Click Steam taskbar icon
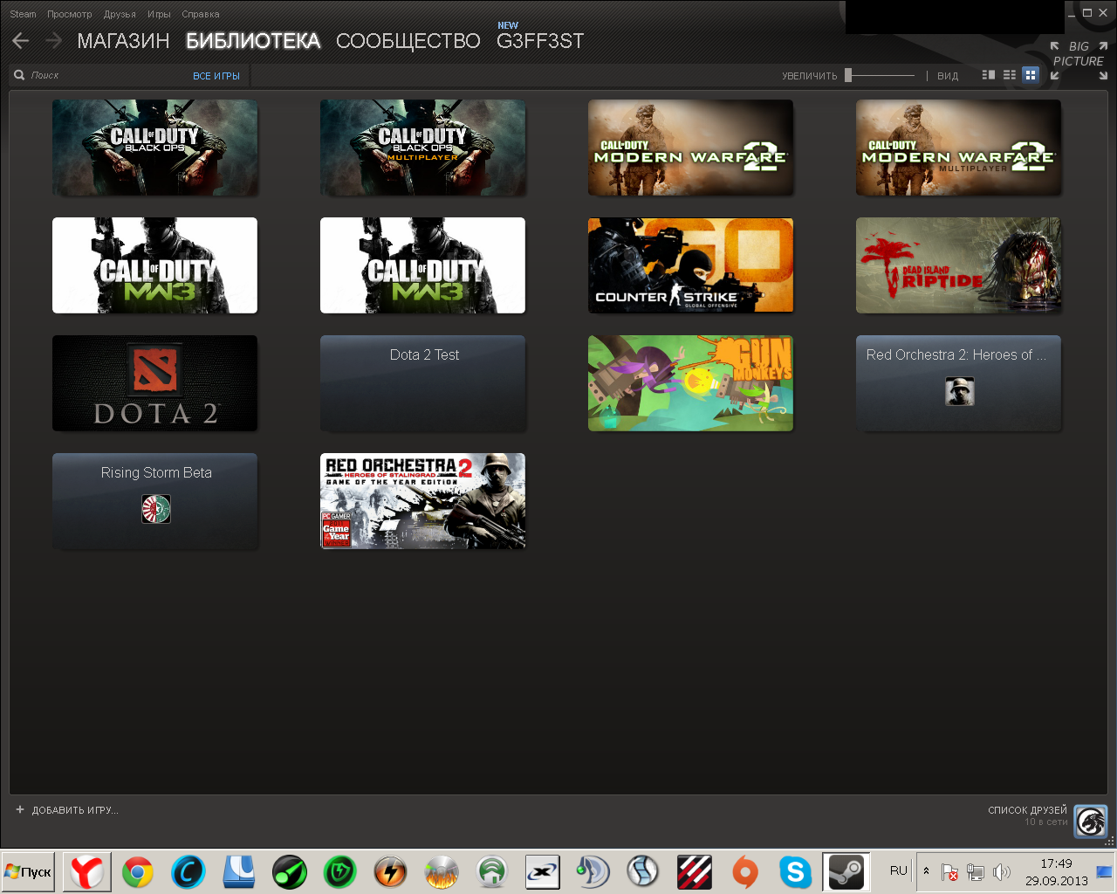This screenshot has height=894, width=1117. click(846, 871)
